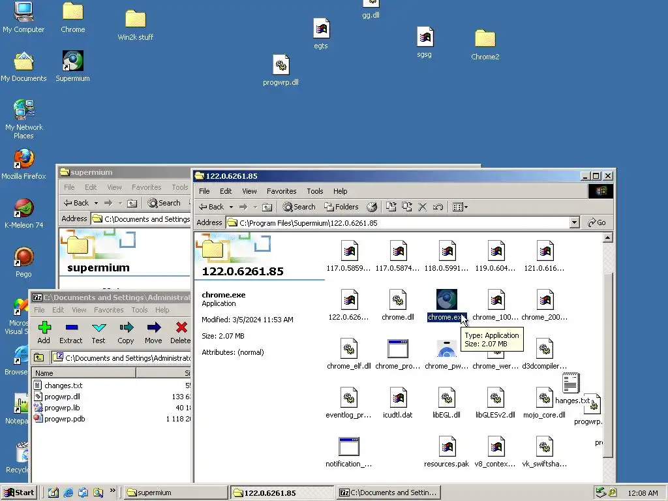Click the Copy To toolbar icon
The width and height of the screenshot is (668, 501).
point(407,207)
